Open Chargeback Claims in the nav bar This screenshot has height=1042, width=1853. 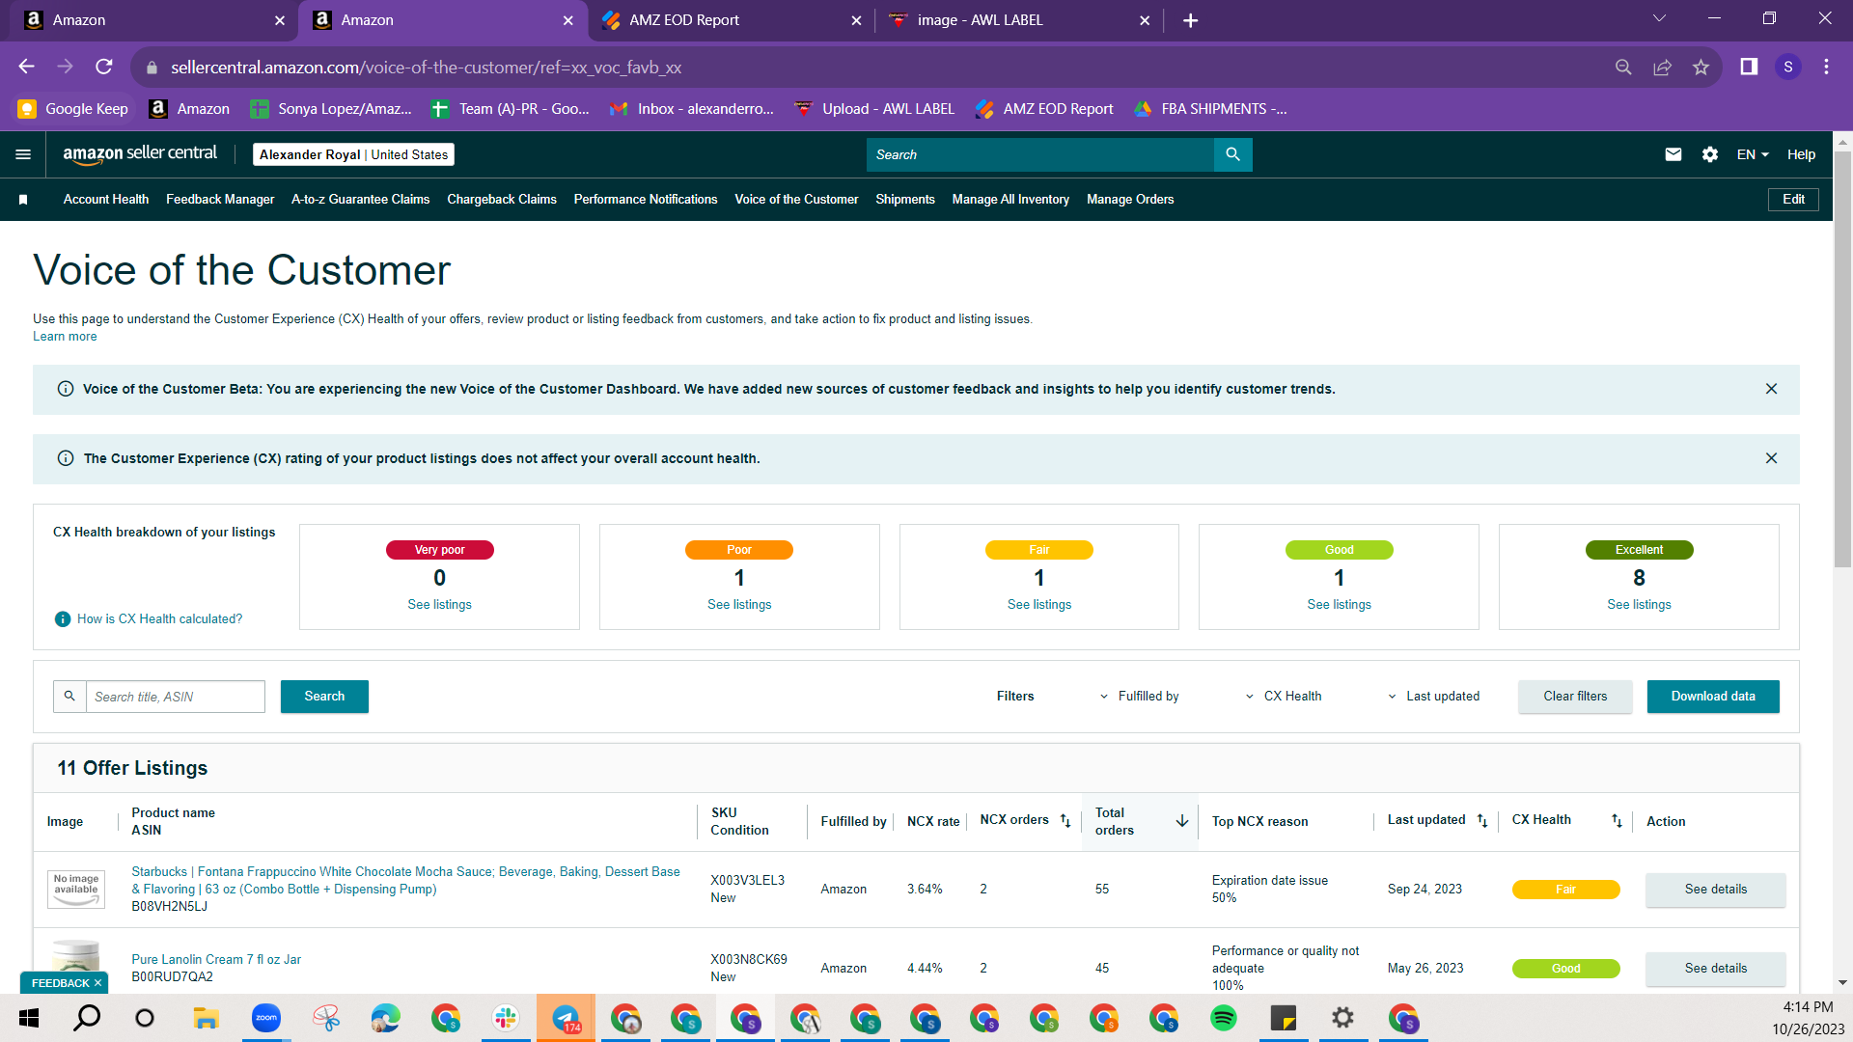(x=502, y=200)
